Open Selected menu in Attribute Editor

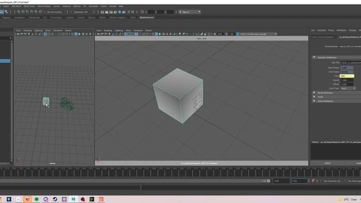(x=321, y=30)
